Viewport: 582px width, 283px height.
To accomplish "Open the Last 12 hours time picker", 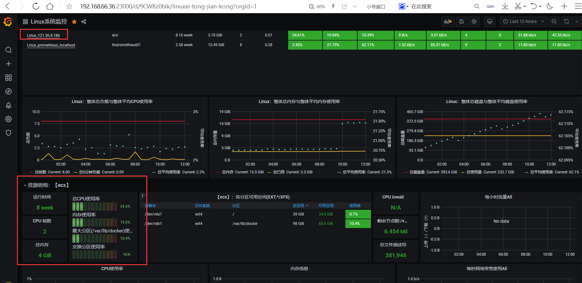I will [x=523, y=21].
